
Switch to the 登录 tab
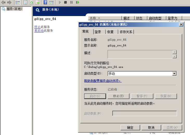coord(100,32)
